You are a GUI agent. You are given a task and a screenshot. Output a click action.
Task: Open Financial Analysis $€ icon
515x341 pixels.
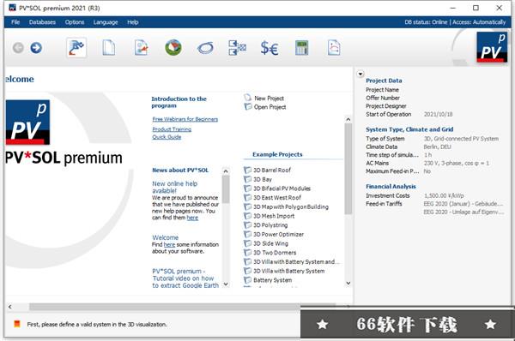[x=270, y=48]
